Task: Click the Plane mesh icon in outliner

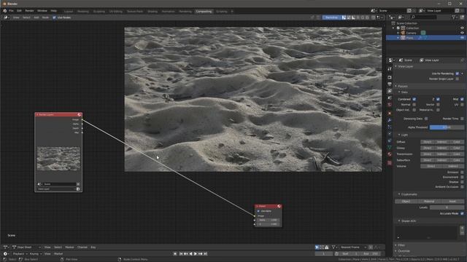Action: 403,38
